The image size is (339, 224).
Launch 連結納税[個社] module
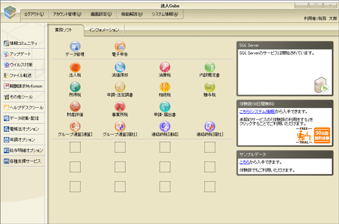pos(210,127)
